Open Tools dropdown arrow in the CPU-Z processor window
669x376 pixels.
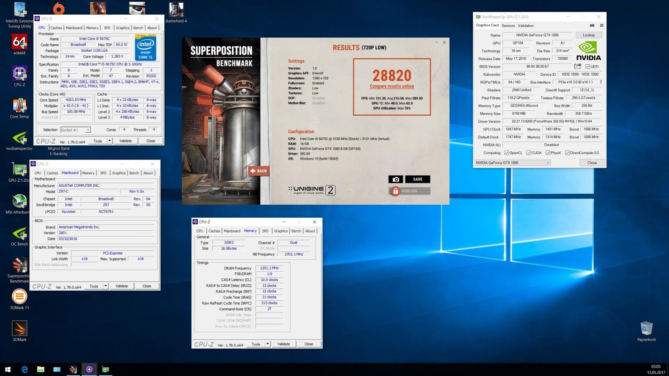[110, 141]
